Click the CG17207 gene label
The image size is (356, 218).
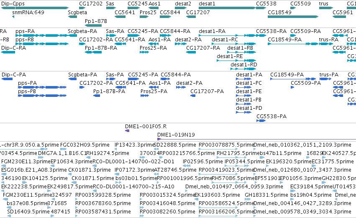point(198,13)
